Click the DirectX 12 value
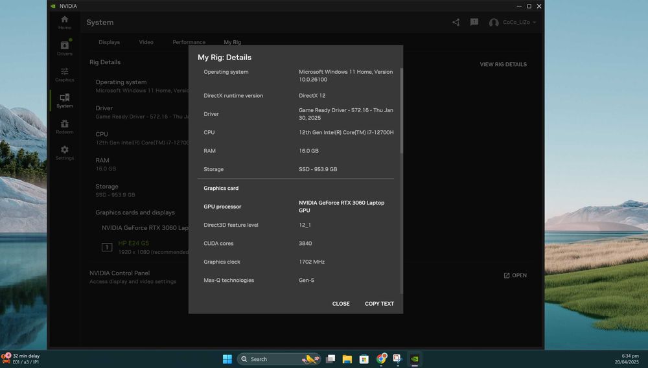The width and height of the screenshot is (648, 368). click(312, 95)
